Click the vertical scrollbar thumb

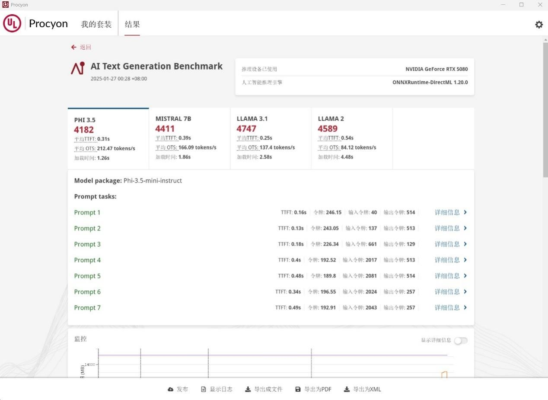tap(545, 110)
